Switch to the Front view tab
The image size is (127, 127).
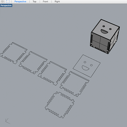45,2
